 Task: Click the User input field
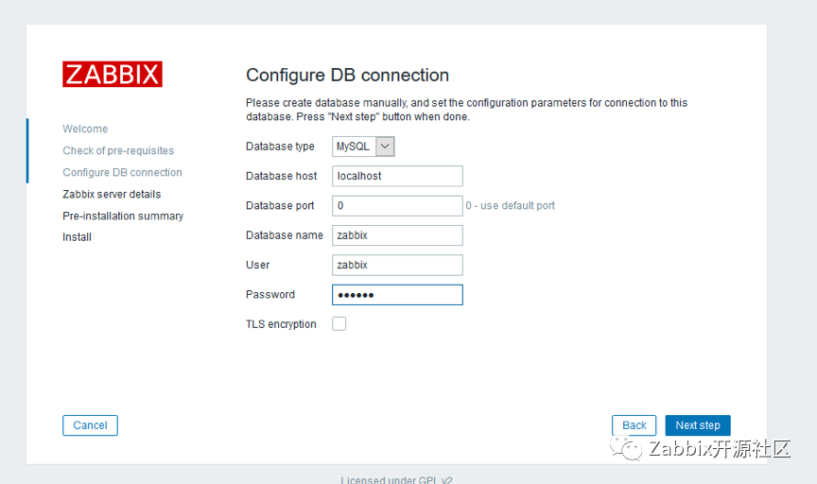tap(397, 266)
